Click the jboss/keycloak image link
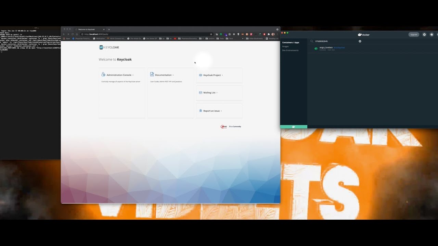438x246 pixels. (x=339, y=47)
